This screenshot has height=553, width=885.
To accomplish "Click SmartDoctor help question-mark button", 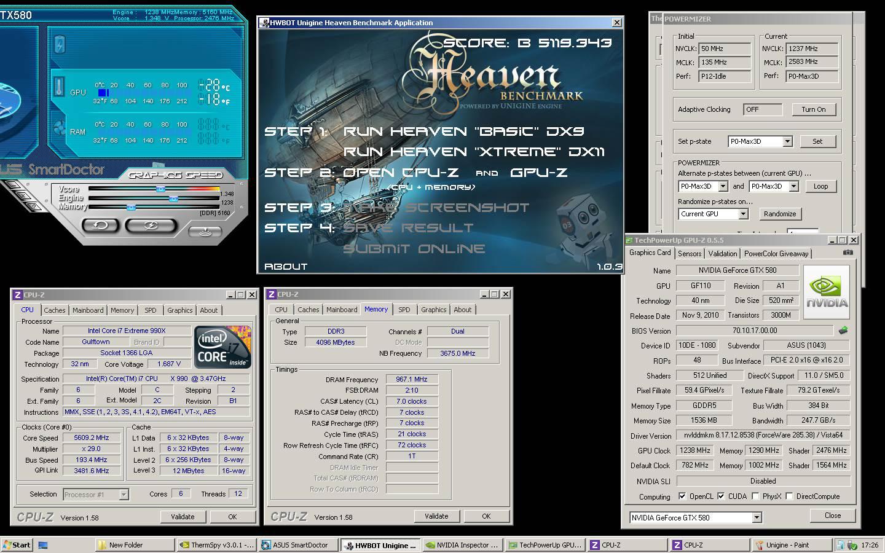I will (x=35, y=208).
